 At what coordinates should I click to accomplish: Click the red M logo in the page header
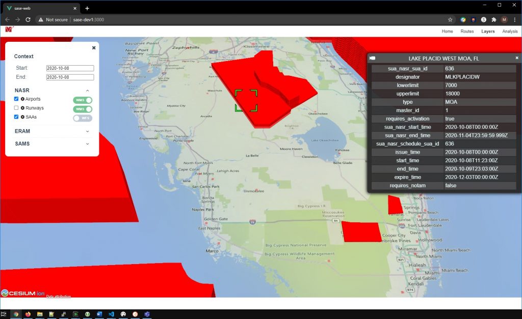(9, 30)
